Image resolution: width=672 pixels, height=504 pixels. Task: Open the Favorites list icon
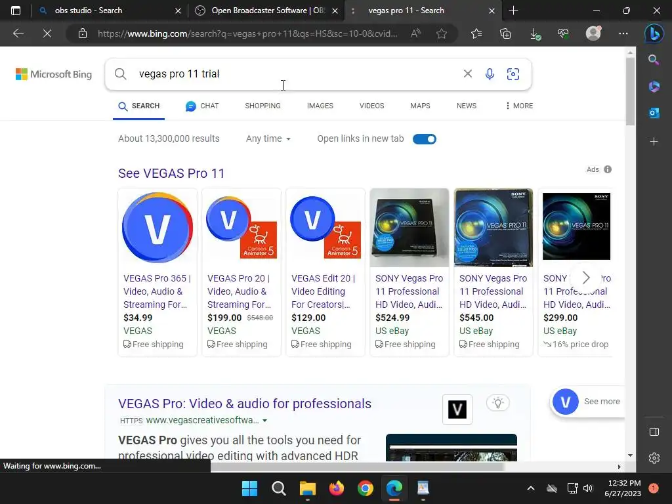coord(476,33)
